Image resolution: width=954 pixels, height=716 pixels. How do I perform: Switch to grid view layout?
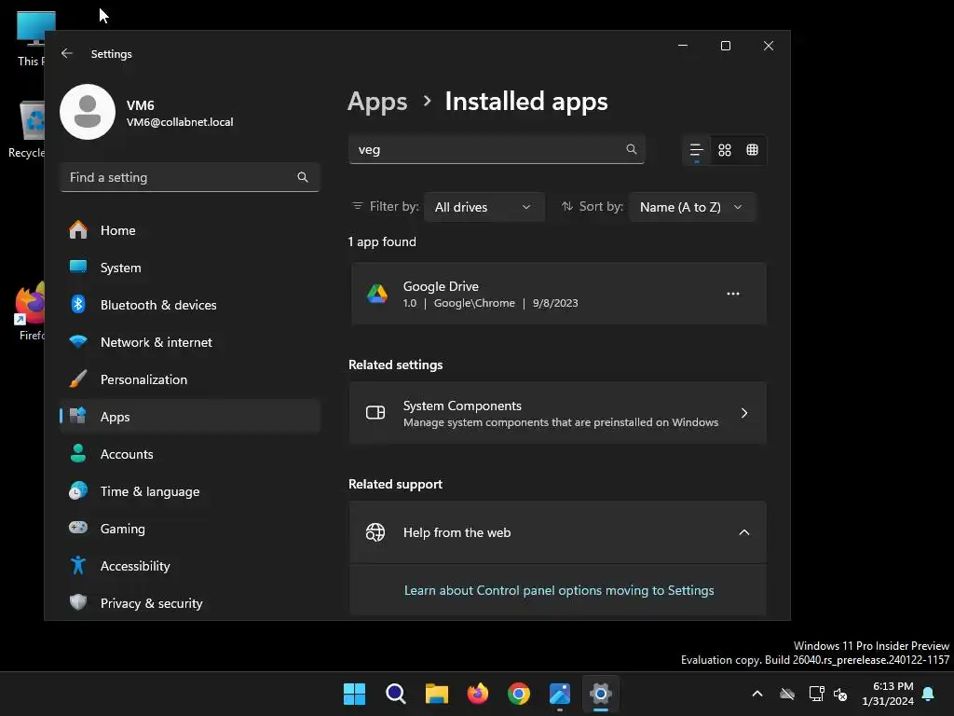point(725,150)
